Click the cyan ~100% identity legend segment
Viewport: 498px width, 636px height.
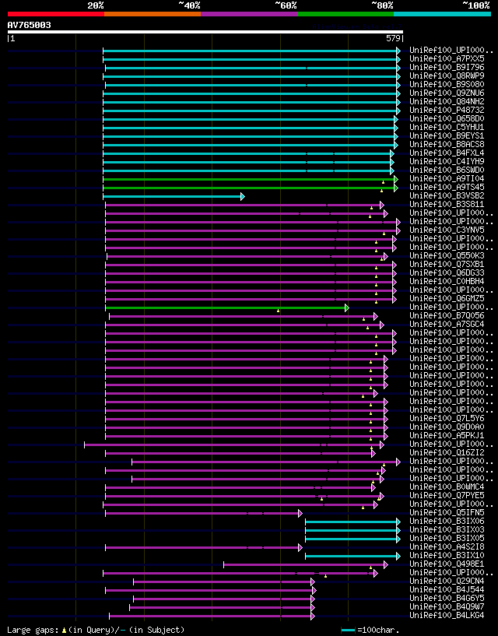coord(442,14)
